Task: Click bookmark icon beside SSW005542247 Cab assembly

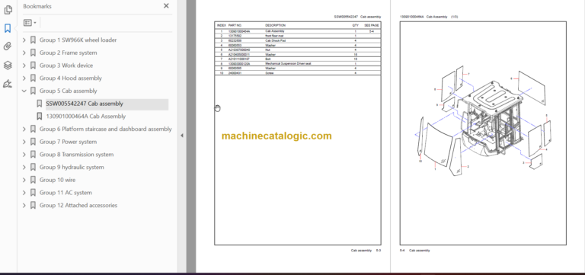Action: (x=39, y=104)
